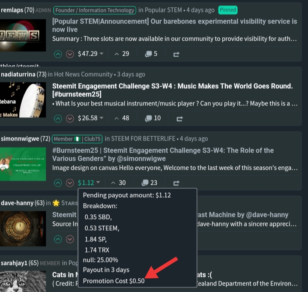Resteem the remlaps announcement post
308x292 pixels.
coord(176,54)
